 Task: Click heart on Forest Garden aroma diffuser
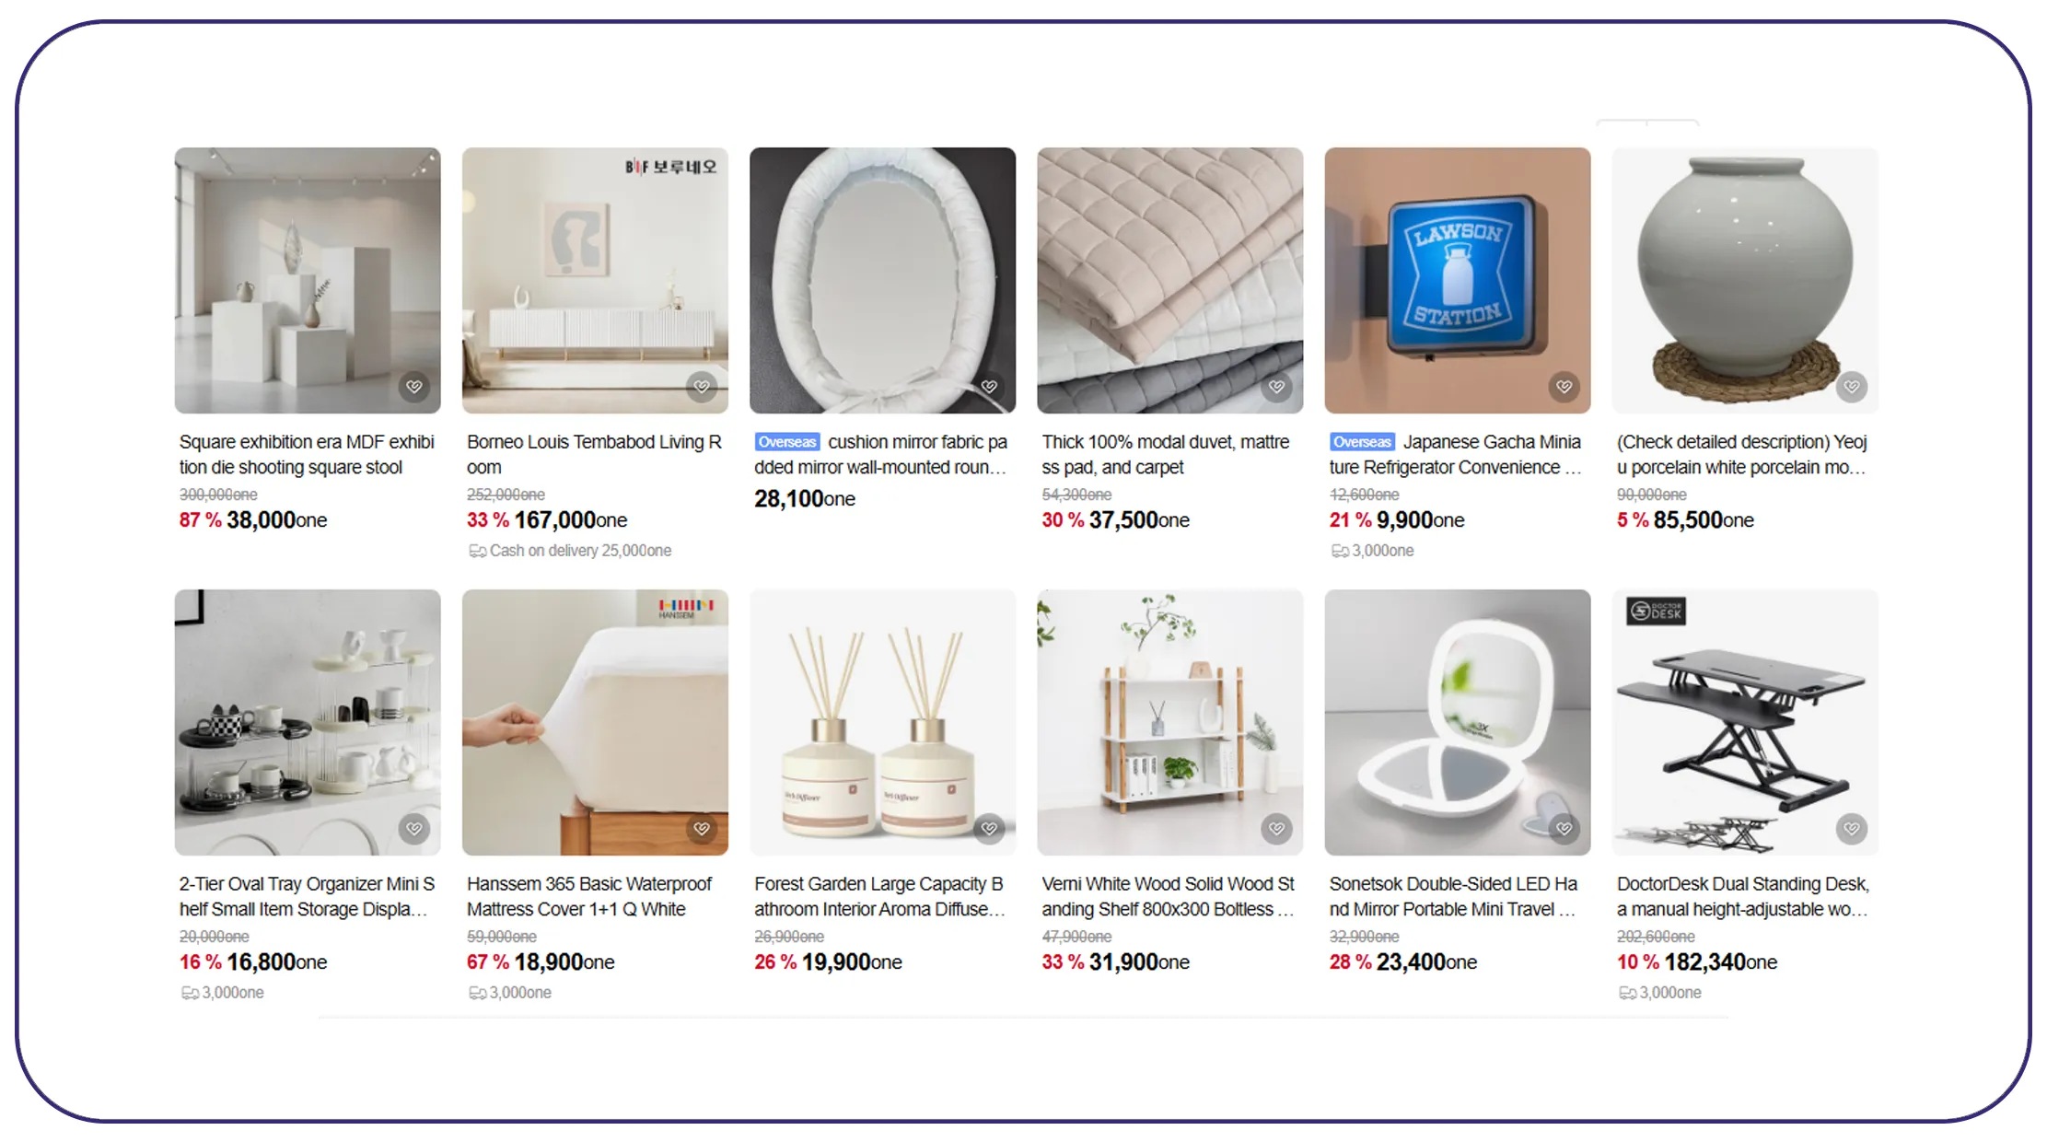coord(989,829)
